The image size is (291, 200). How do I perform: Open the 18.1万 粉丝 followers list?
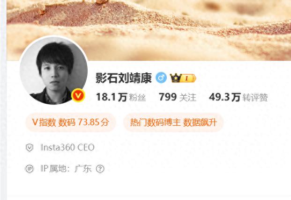click(121, 97)
